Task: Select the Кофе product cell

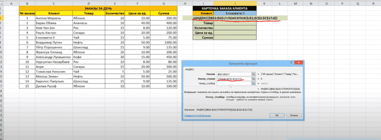Action: point(89,57)
